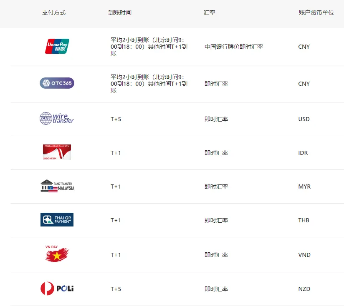Click T+1 in the VN Pay row
The width and height of the screenshot is (344, 306).
point(116,255)
